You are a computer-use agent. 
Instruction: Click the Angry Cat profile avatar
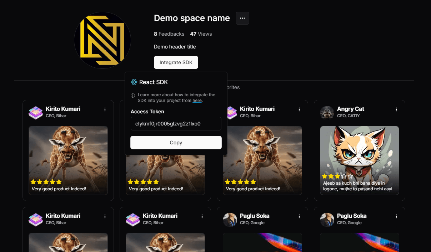[327, 112]
